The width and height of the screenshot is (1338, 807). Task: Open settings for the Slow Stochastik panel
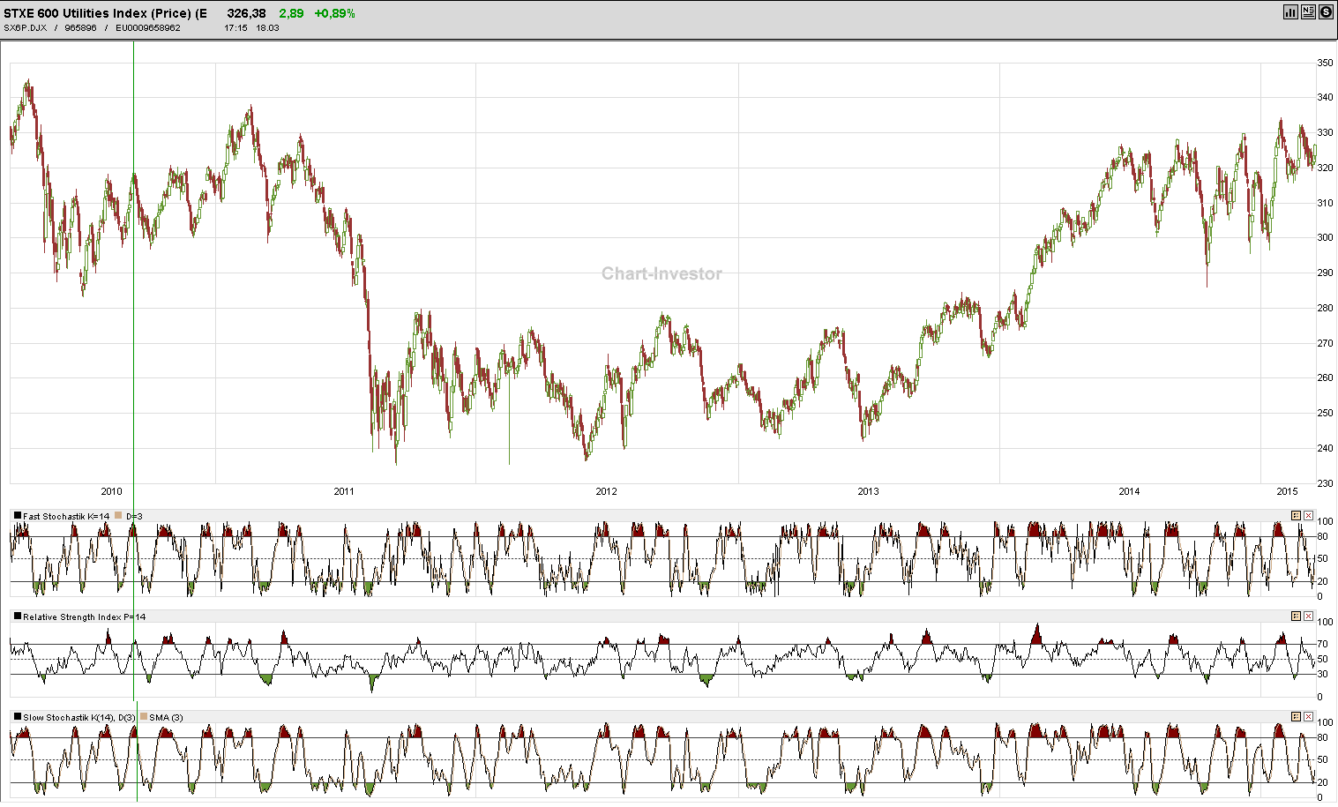pyautogui.click(x=1296, y=717)
